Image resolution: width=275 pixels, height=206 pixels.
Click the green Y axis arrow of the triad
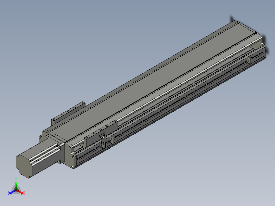tap(16, 186)
